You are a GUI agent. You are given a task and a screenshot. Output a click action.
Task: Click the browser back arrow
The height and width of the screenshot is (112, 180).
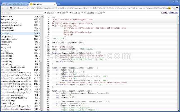3,8
